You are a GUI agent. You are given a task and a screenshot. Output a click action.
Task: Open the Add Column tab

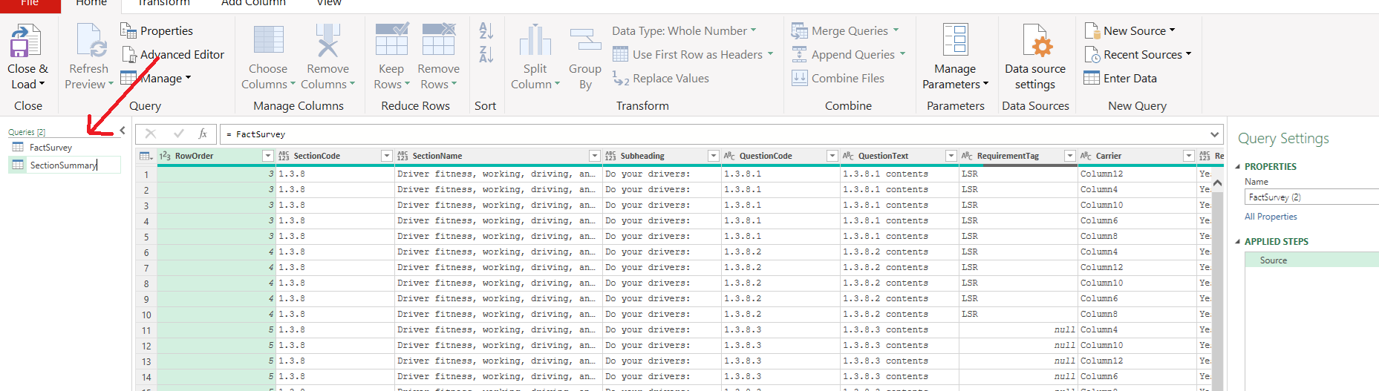pos(253,3)
